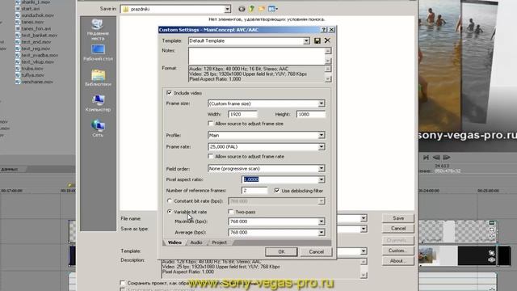Open Frame rate dropdown showing 25,000 (PAL)
Screen dimensions: 517x291
[x=322, y=147]
